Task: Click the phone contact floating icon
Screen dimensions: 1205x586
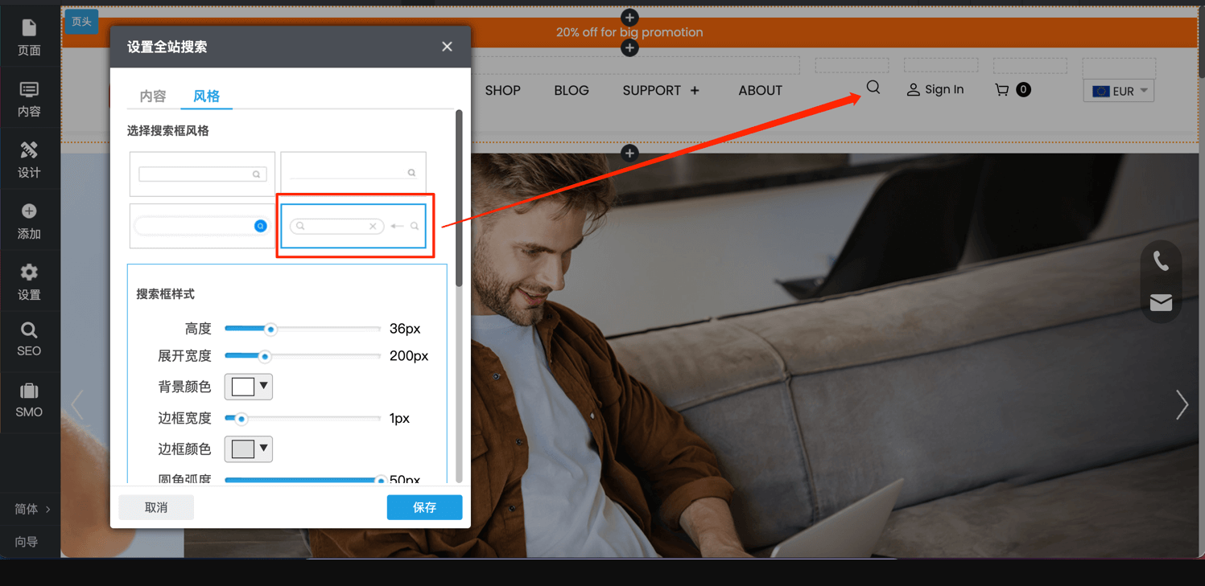Action: pyautogui.click(x=1161, y=261)
